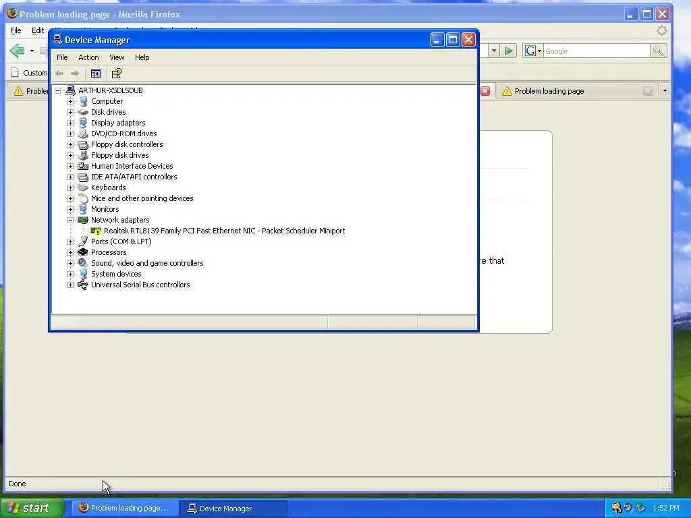Image resolution: width=691 pixels, height=518 pixels.
Task: Click the IDE ATA/ATAPI controllers icon
Action: (83, 177)
